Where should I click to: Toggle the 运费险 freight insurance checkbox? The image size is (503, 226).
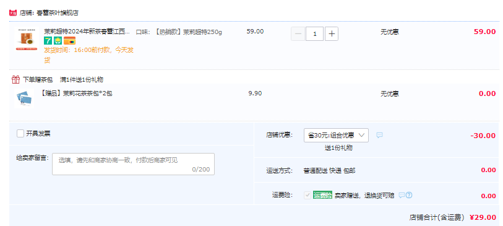pos(307,195)
